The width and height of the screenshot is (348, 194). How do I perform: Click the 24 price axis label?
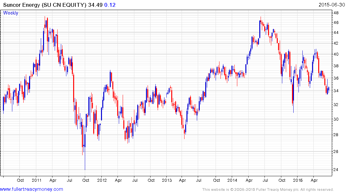(x=336, y=170)
